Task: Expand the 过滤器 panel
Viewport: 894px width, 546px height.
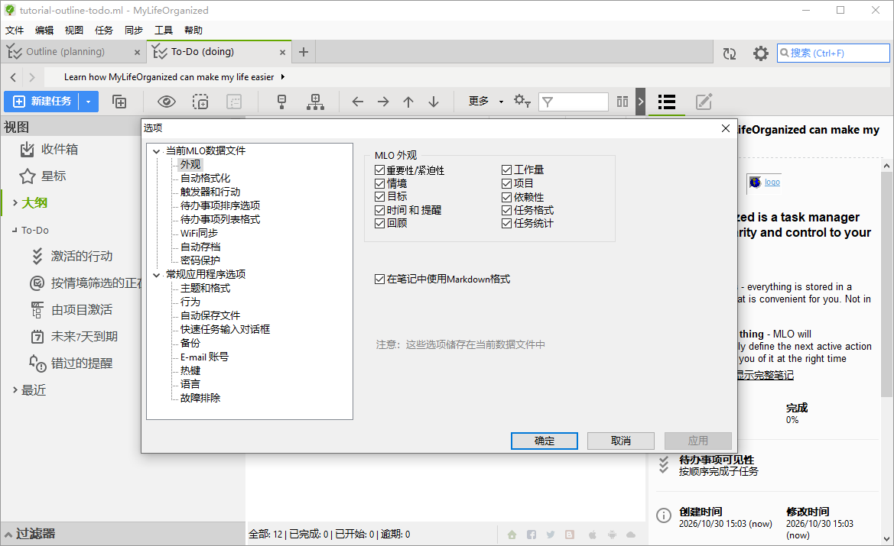Action: click(x=8, y=535)
